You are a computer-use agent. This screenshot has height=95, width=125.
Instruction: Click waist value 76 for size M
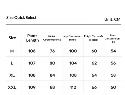(x=52, y=51)
